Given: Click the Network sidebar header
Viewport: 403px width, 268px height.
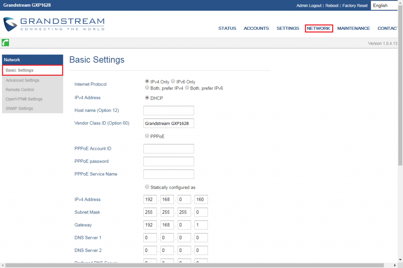Looking at the screenshot, I should point(32,60).
